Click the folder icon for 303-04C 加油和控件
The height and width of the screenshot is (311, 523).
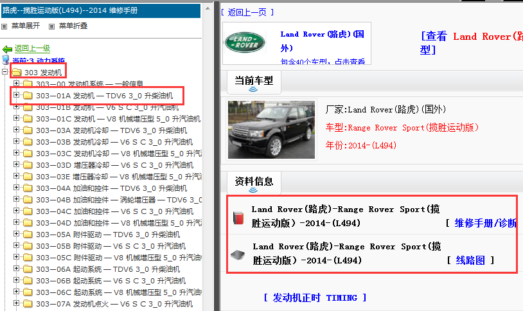[x=28, y=211]
